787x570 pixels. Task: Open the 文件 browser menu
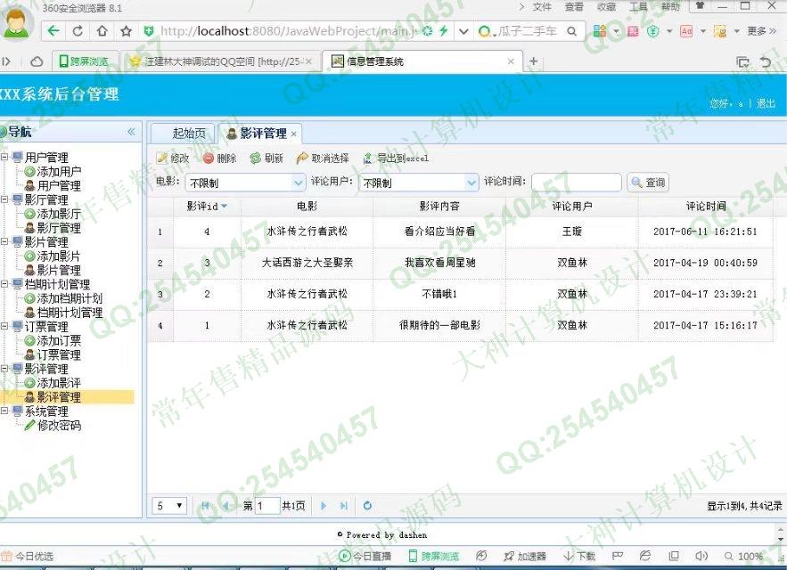542,7
